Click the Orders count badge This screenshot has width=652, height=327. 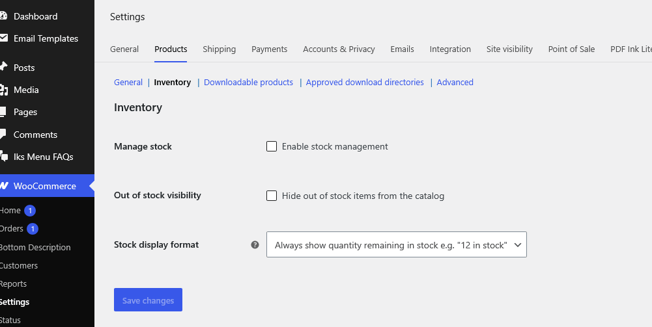click(x=33, y=229)
